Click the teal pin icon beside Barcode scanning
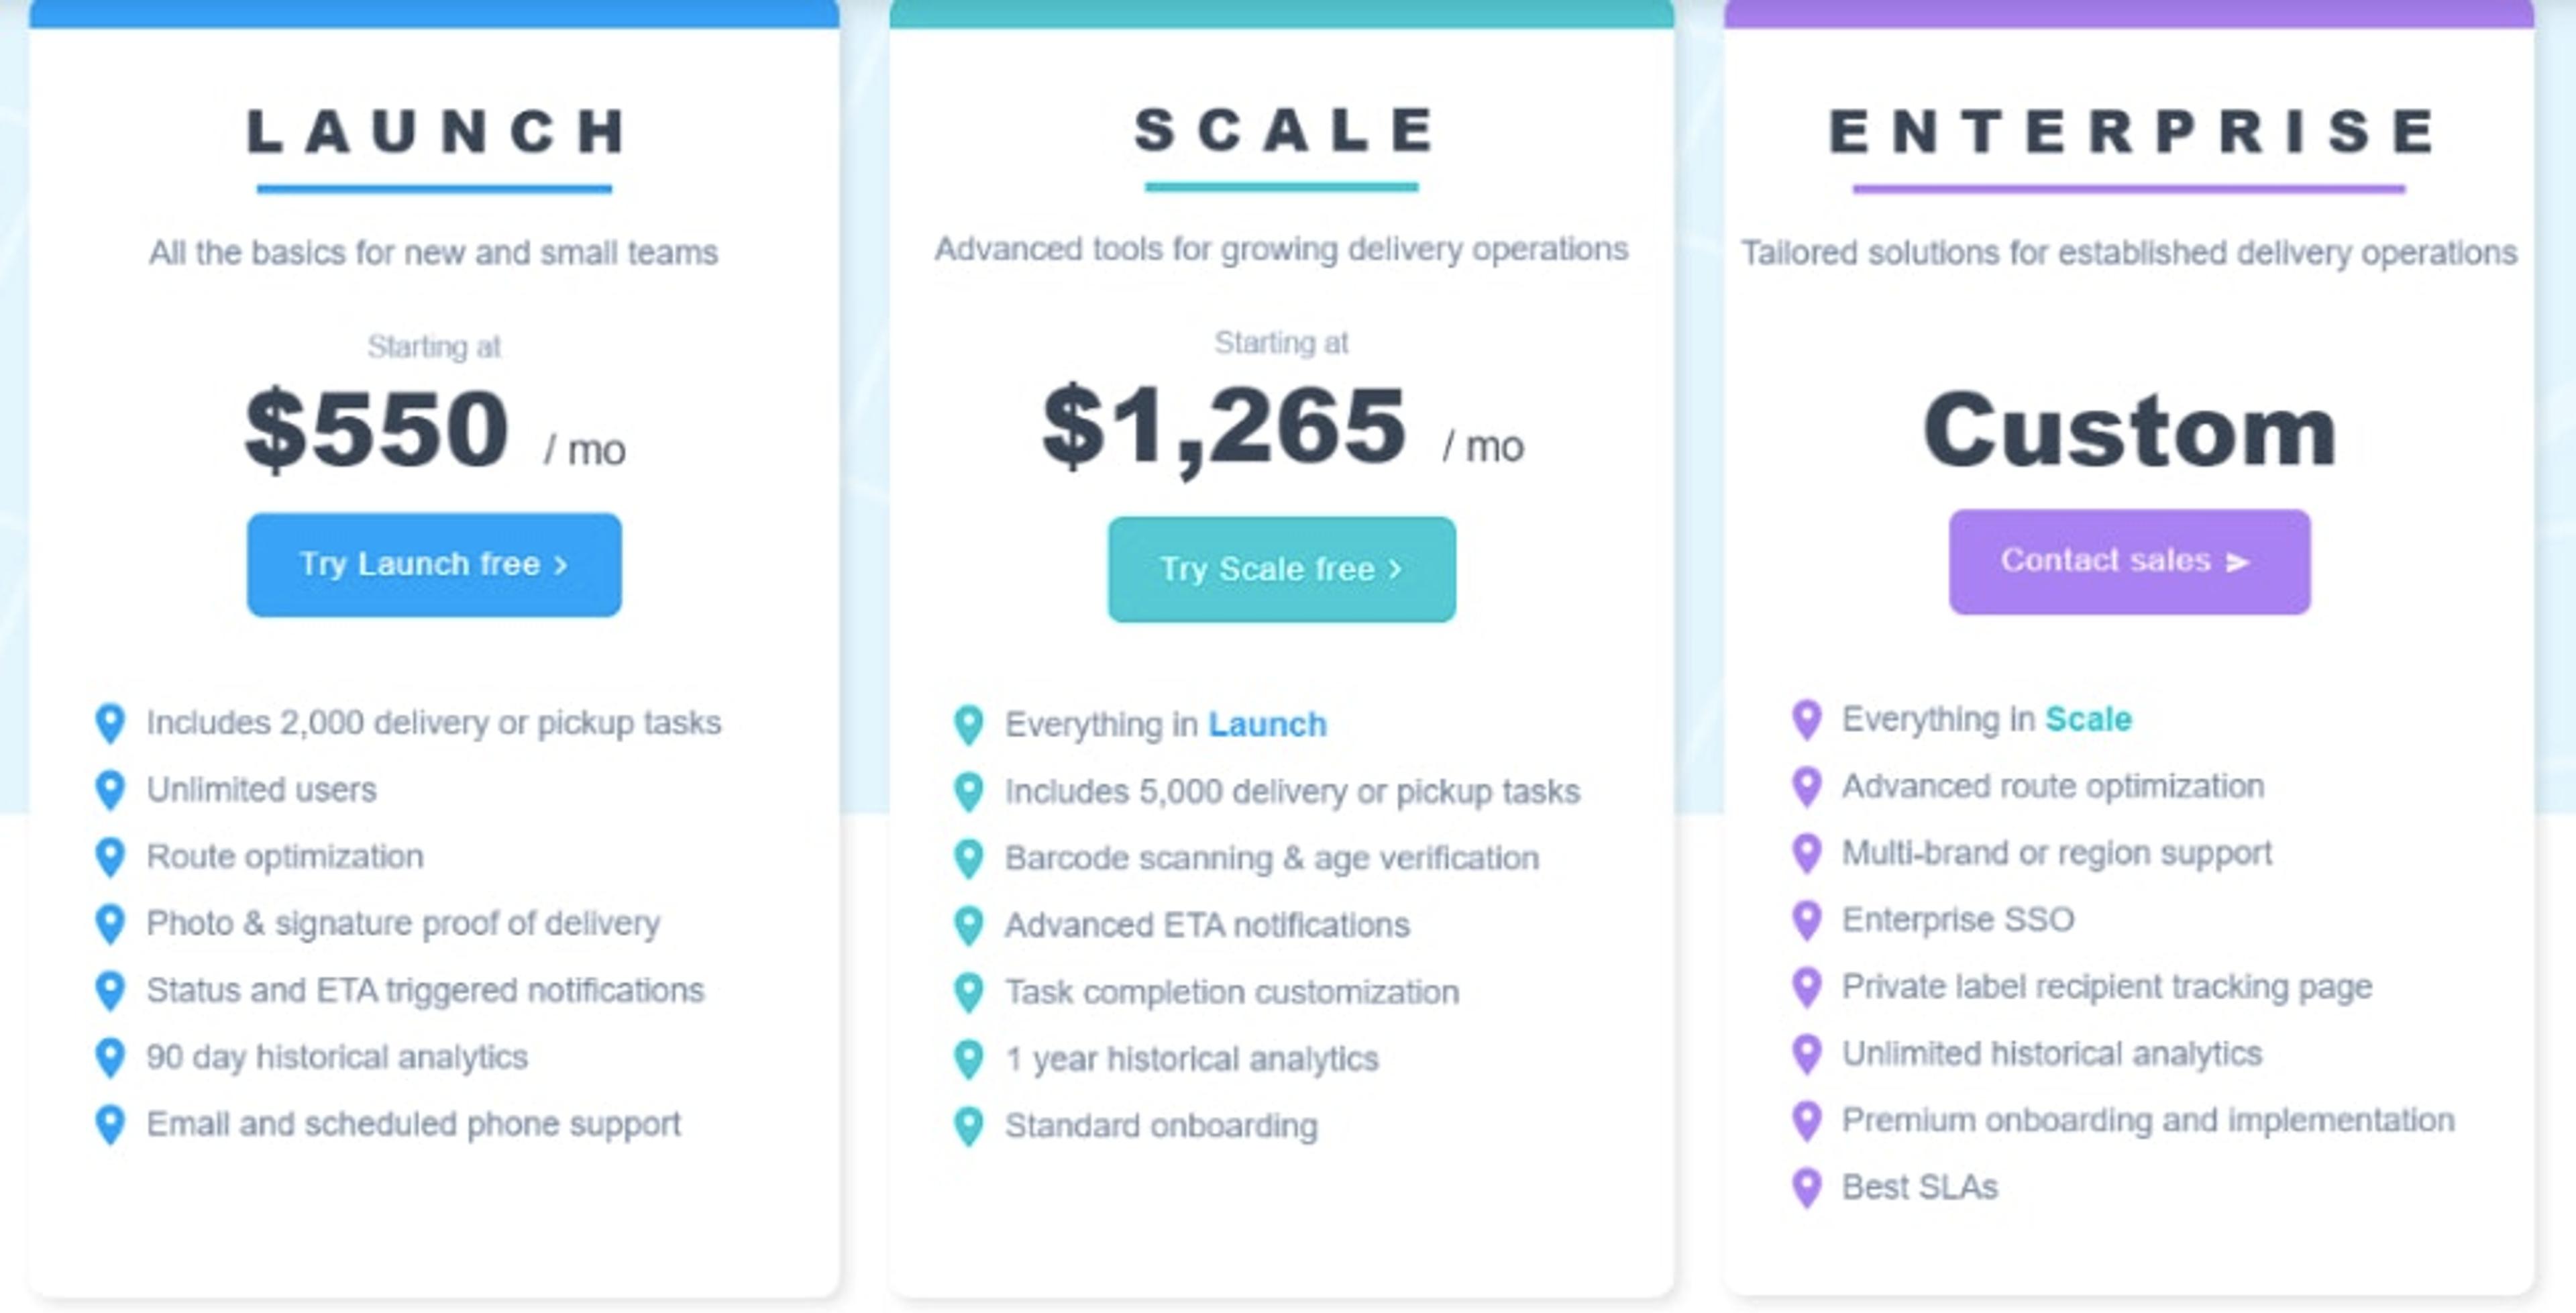This screenshot has height=1313, width=2576. 968,859
